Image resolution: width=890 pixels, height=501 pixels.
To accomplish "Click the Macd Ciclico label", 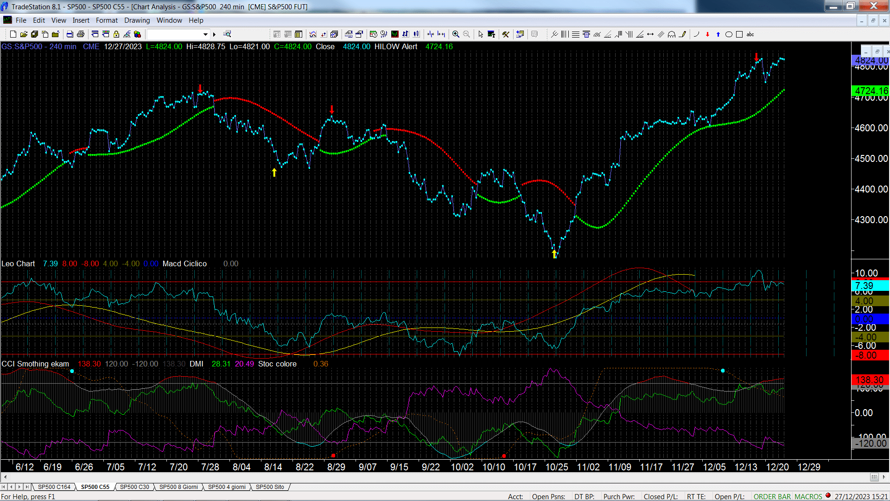I will point(184,264).
